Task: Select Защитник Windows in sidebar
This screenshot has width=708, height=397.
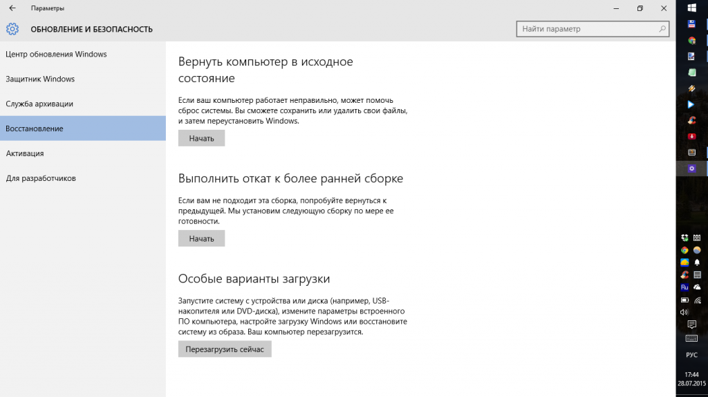Action: tap(83, 79)
